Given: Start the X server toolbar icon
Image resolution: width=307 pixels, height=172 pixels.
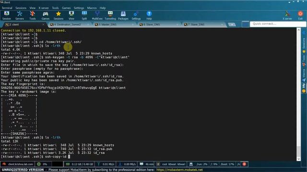Looking at the screenshot, I should coord(287,15).
